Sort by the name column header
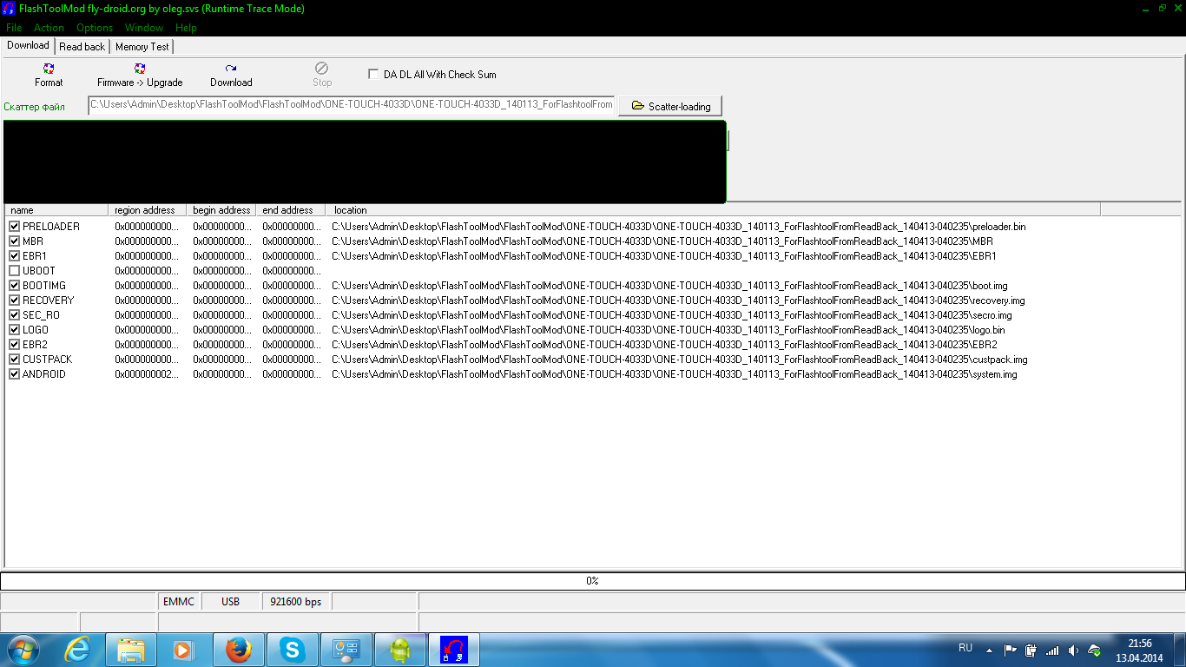The image size is (1186, 667). coord(56,210)
